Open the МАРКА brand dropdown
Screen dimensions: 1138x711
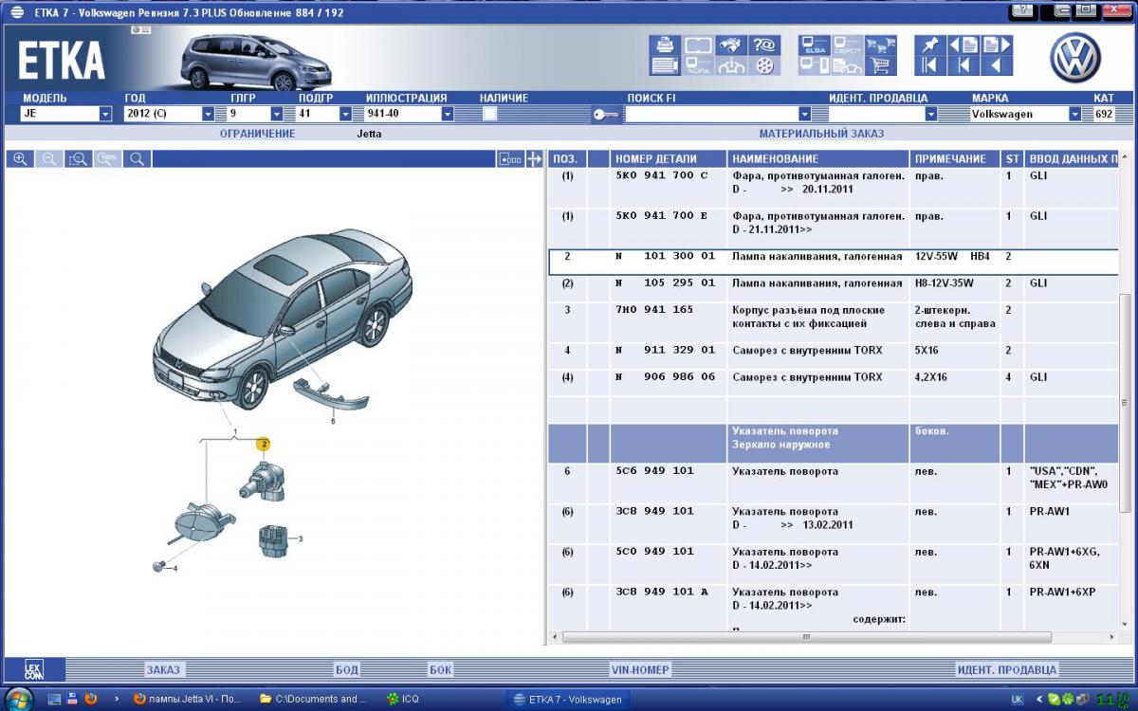coord(1074,114)
